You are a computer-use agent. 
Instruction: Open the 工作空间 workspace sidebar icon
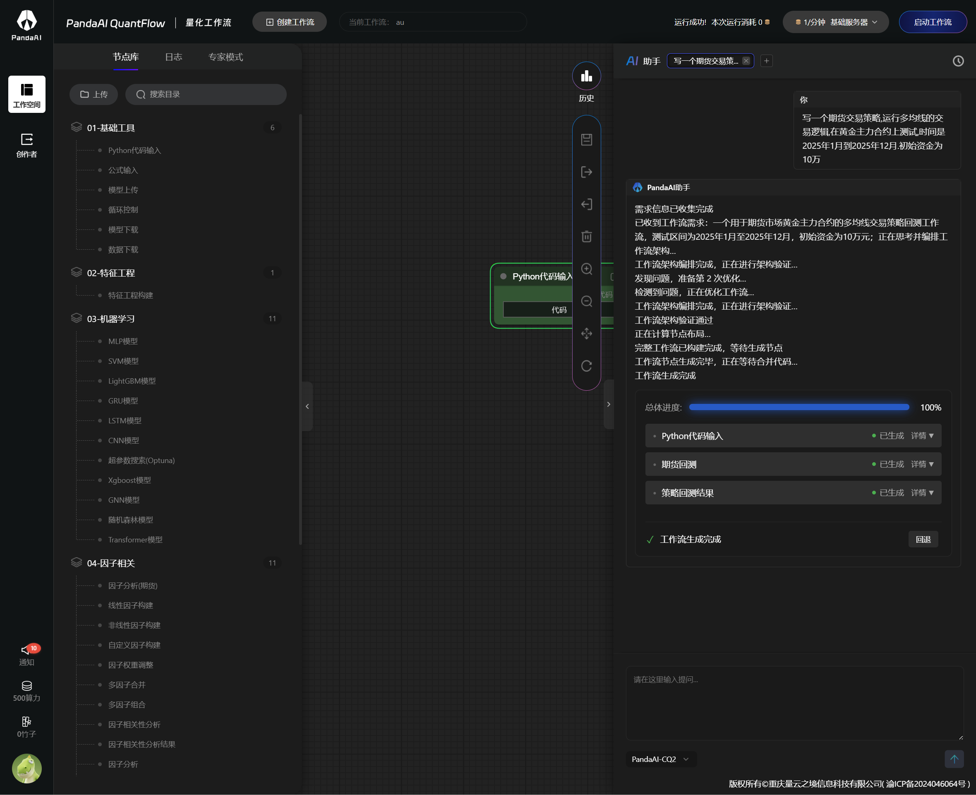(x=26, y=94)
